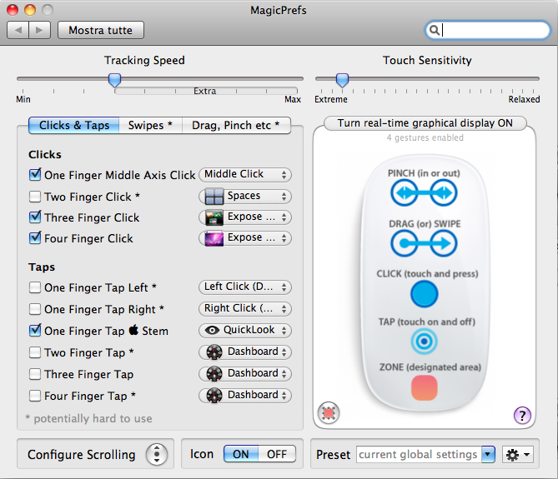Screen dimensions: 558x479
Task: Click the Spaces grid icon in dropdown
Action: click(214, 196)
